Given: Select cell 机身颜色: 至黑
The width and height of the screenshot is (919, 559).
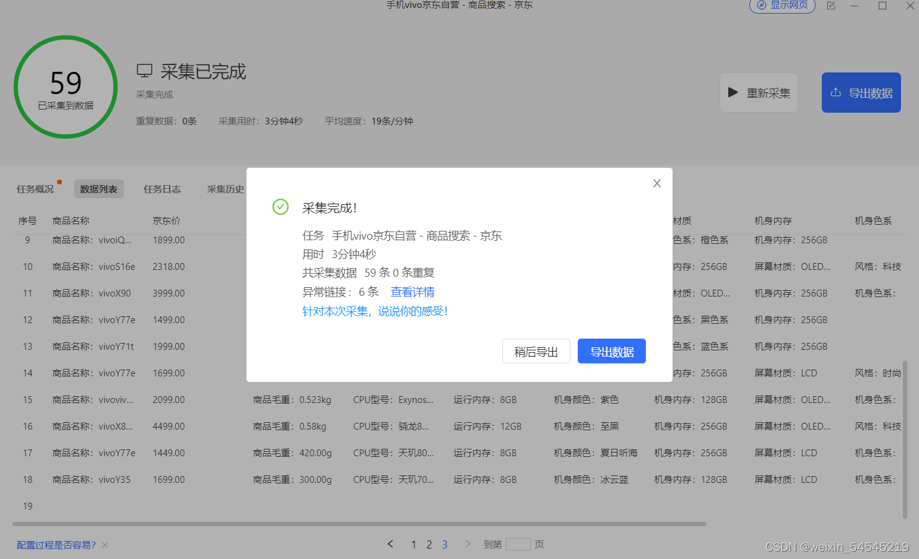Looking at the screenshot, I should tap(586, 427).
